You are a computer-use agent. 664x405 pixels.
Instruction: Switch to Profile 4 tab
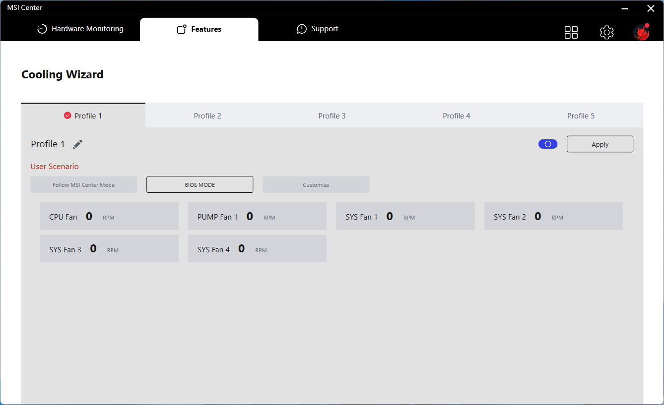[457, 116]
